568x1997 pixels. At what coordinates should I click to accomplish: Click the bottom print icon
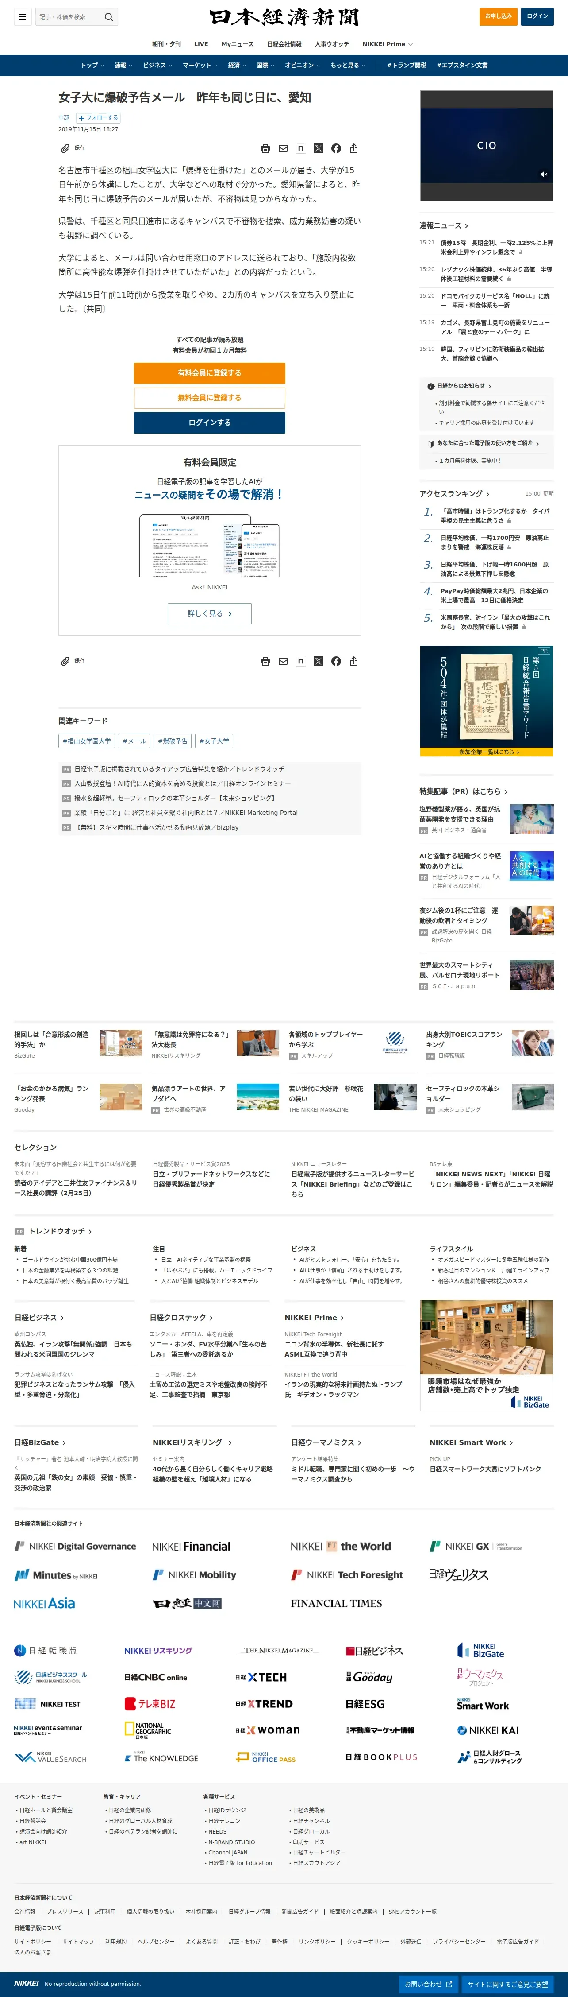265,661
